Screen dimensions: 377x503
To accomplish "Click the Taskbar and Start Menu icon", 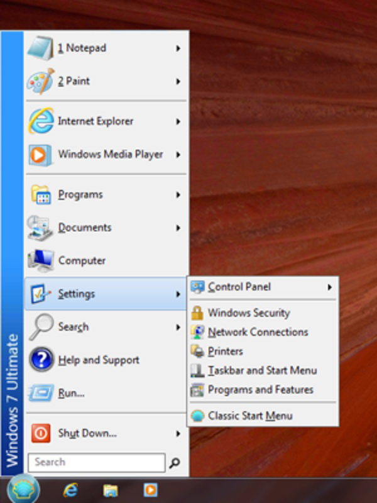I will point(197,370).
